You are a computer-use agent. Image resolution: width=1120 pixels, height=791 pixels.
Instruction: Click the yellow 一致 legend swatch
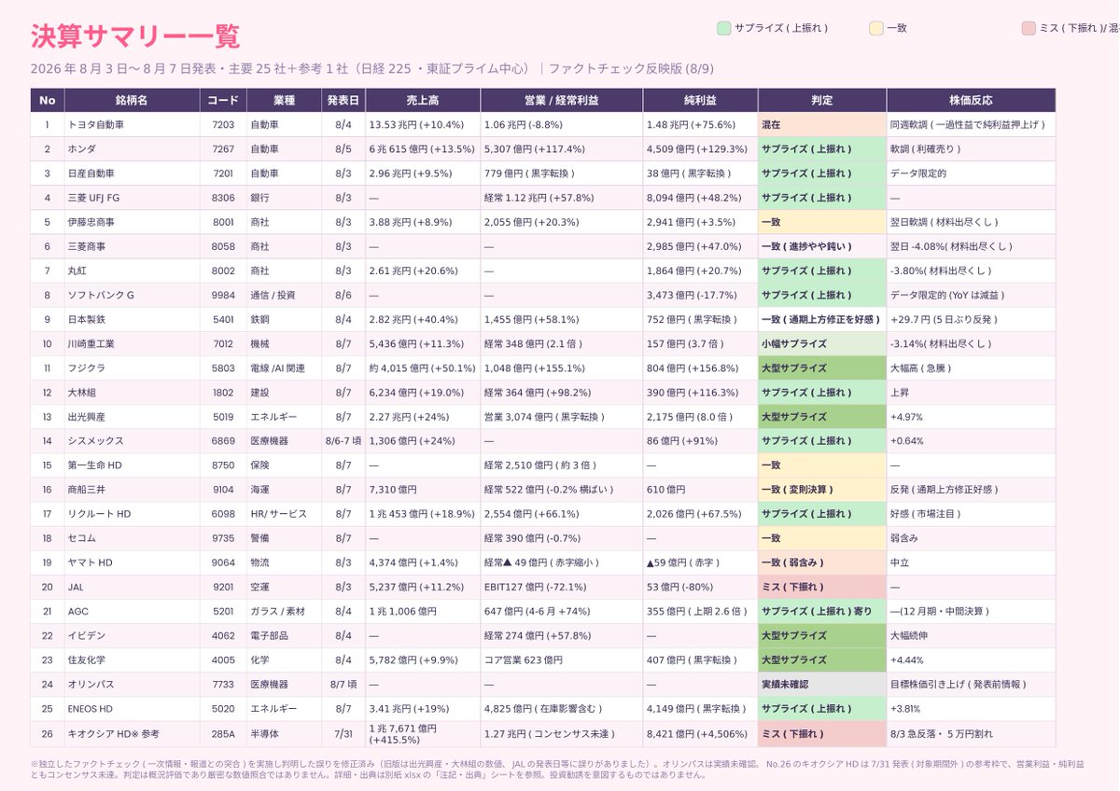(x=875, y=28)
